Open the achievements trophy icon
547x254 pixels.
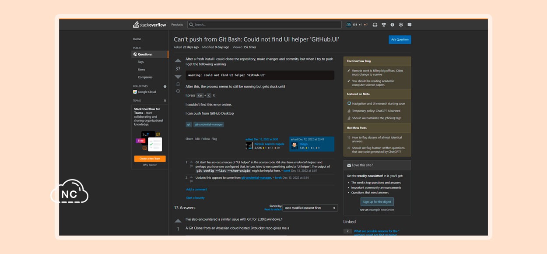[x=384, y=25]
